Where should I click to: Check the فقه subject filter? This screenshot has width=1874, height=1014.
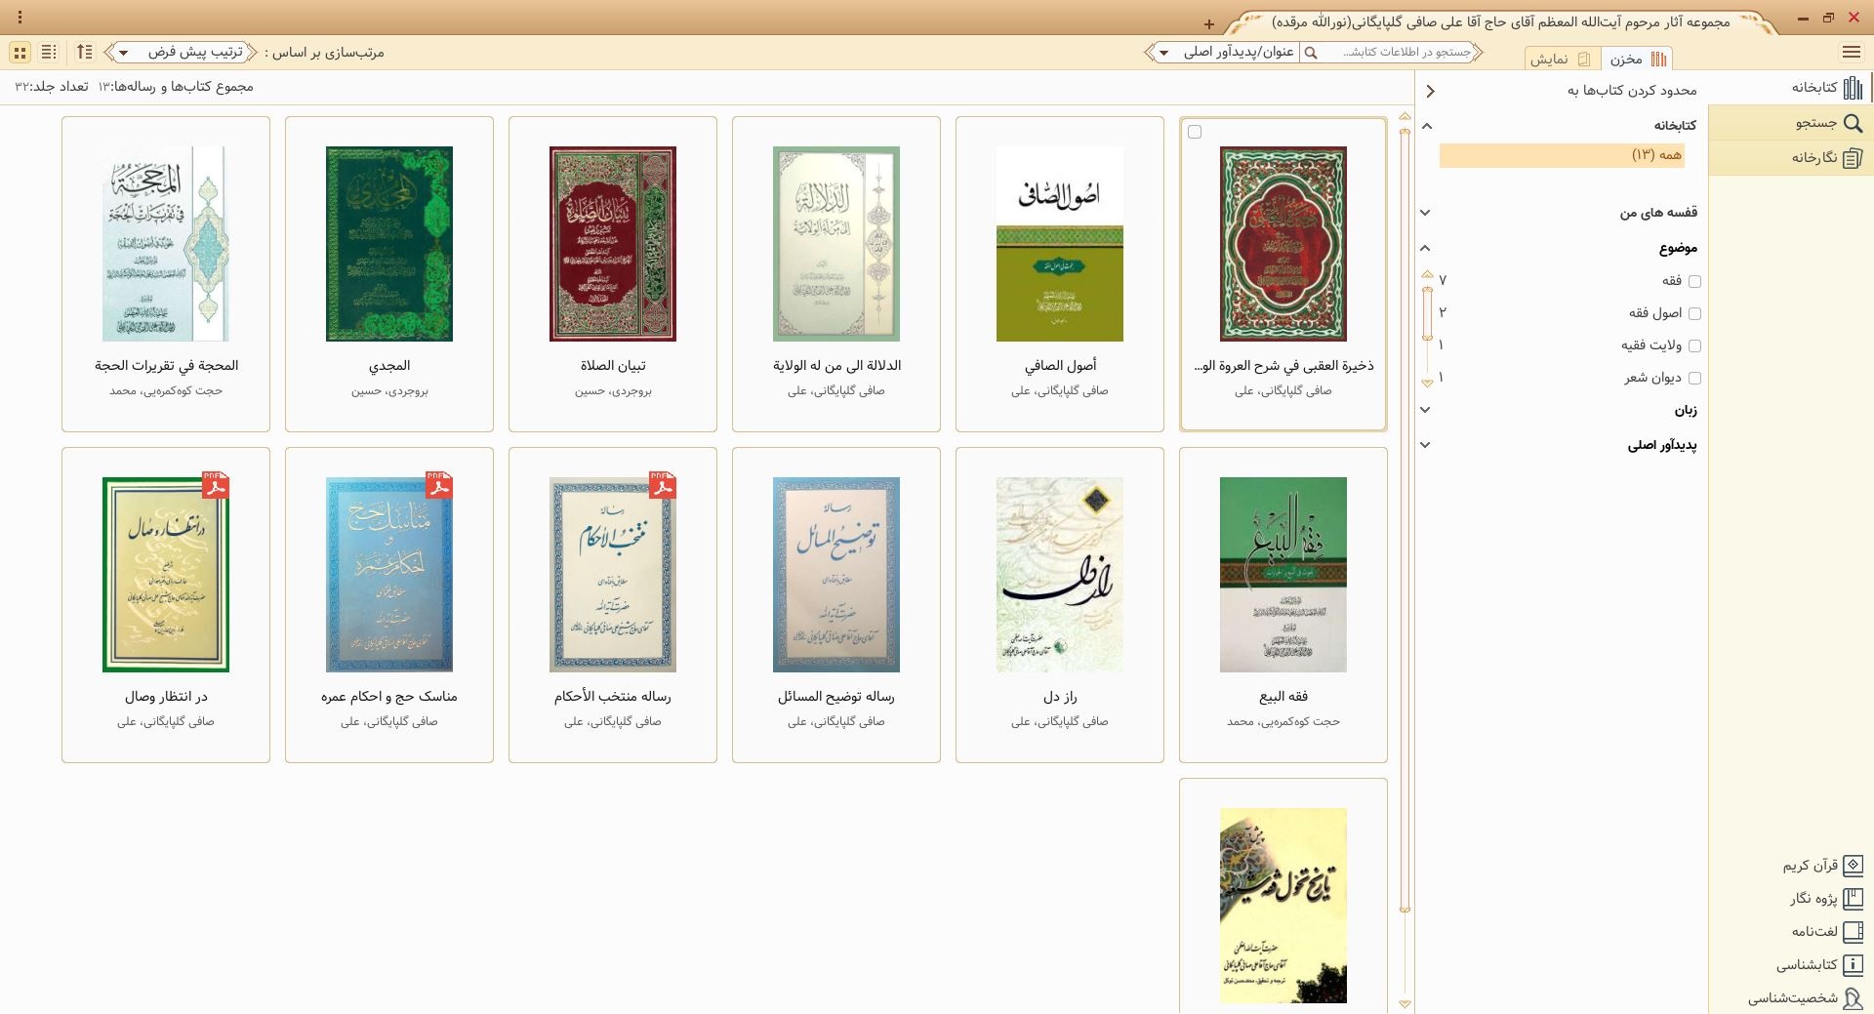(1694, 281)
